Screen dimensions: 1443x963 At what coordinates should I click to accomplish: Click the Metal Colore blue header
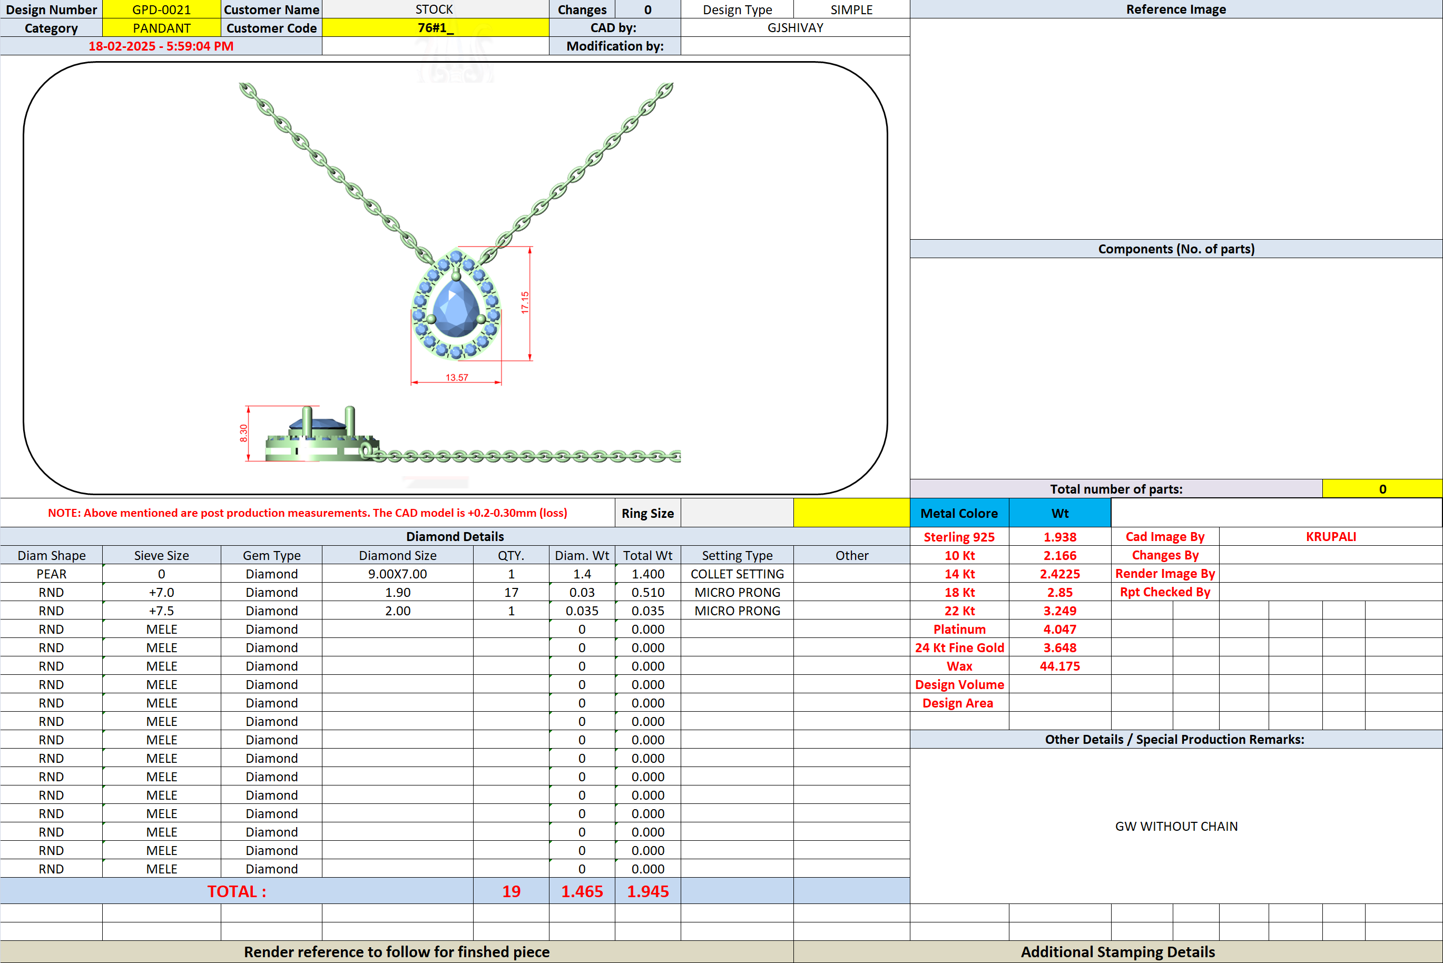click(959, 513)
